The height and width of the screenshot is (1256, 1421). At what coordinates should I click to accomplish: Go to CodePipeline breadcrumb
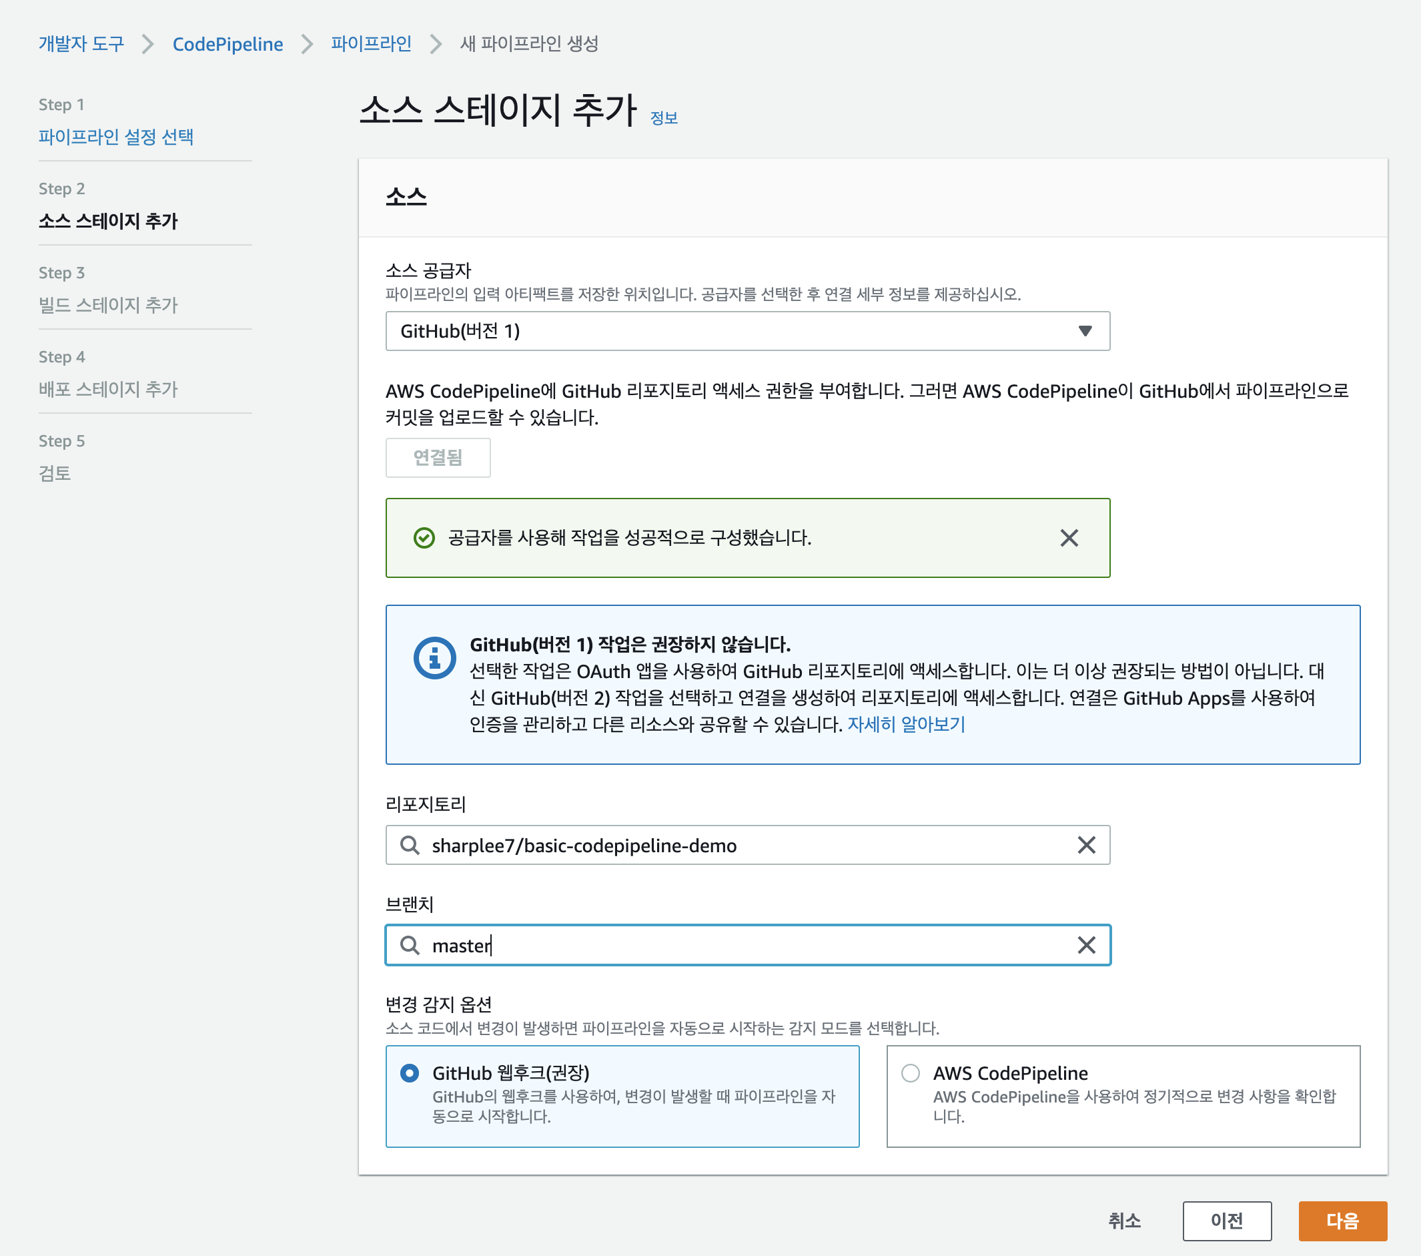(228, 44)
